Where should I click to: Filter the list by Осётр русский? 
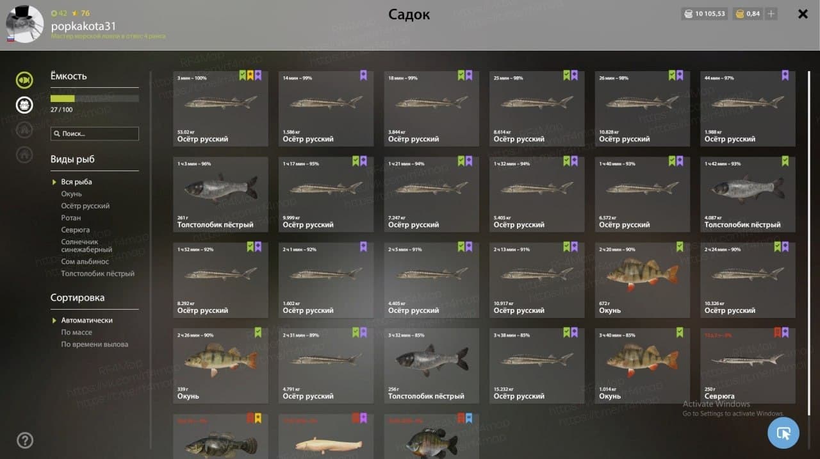point(85,206)
